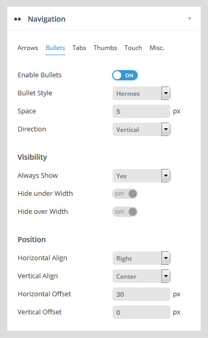
Task: Open the Bullet Style dropdown
Action: pos(141,93)
